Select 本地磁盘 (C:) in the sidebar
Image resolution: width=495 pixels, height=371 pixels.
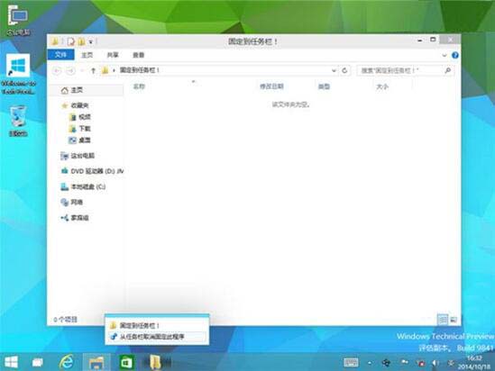(x=83, y=187)
